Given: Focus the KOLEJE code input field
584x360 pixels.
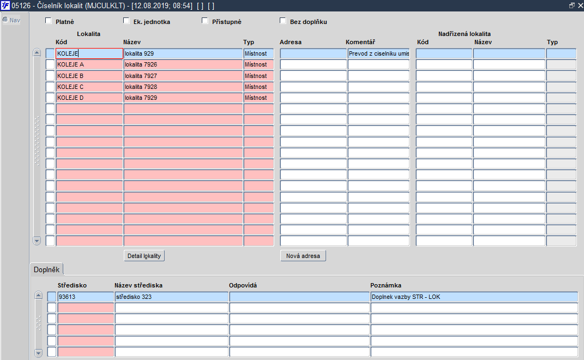Looking at the screenshot, I should (89, 53).
